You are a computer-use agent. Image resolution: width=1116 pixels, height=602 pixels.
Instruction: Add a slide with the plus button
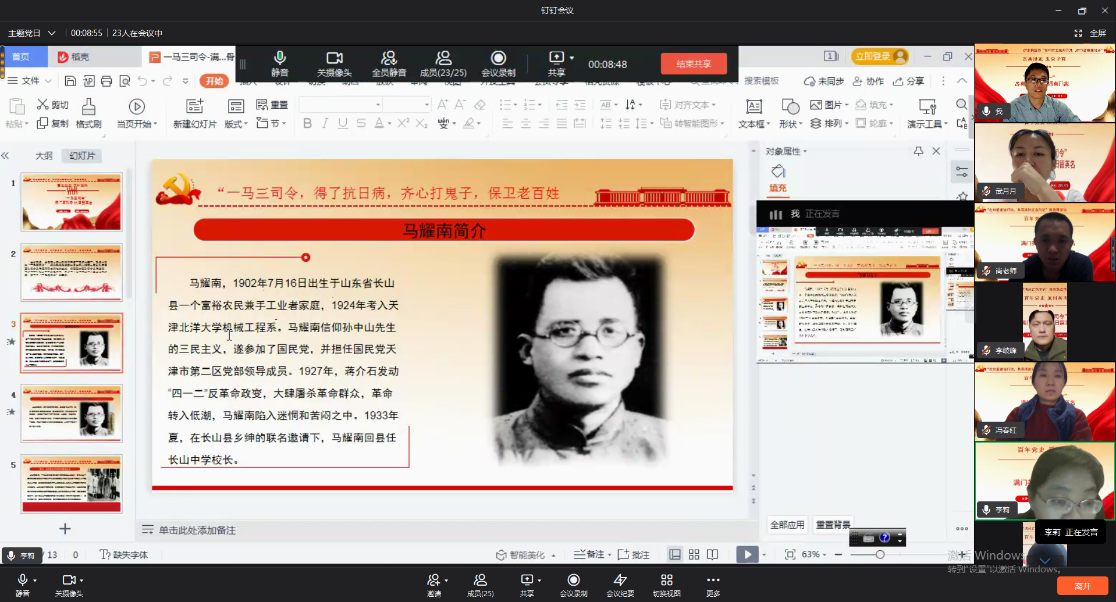[x=65, y=529]
